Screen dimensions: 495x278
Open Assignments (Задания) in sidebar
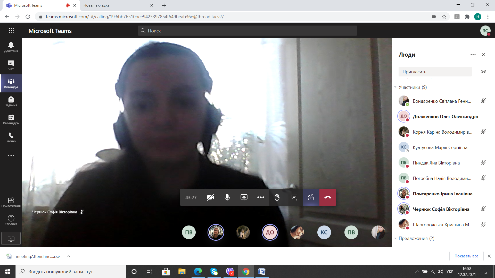pos(11,102)
